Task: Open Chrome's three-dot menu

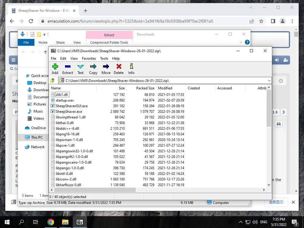Action: pos(292,21)
